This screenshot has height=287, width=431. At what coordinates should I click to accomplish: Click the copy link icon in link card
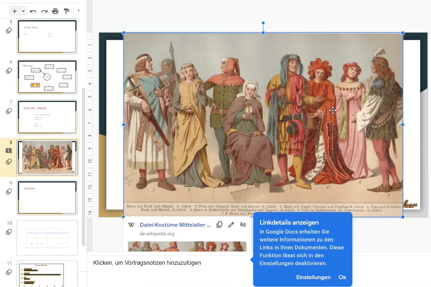(219, 225)
